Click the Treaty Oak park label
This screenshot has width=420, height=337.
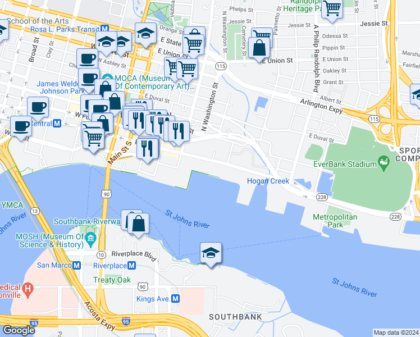112,280
